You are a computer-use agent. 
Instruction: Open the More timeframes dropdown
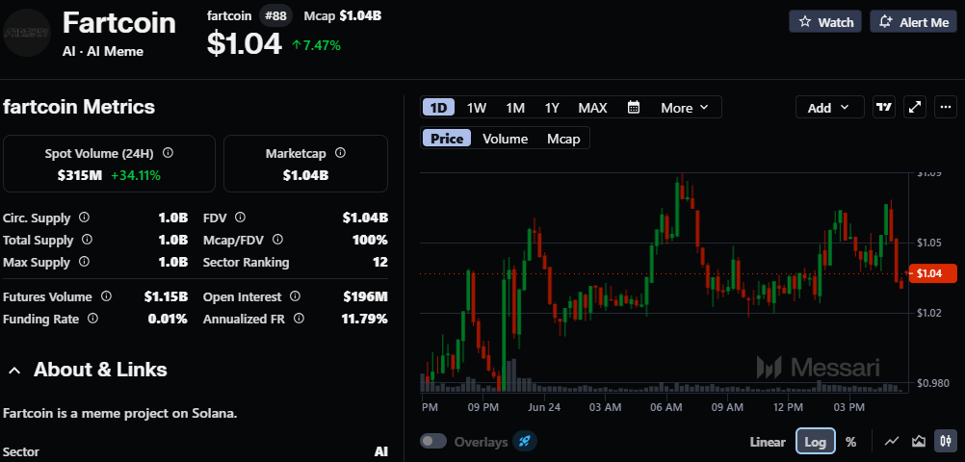point(685,108)
